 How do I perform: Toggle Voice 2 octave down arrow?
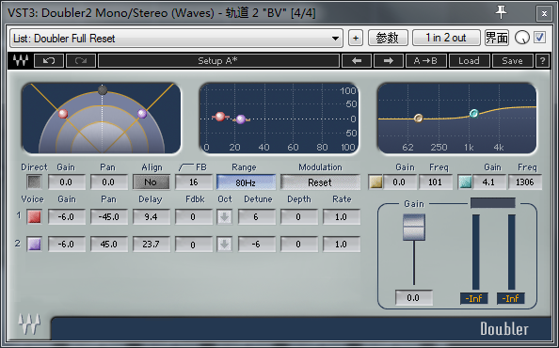225,244
